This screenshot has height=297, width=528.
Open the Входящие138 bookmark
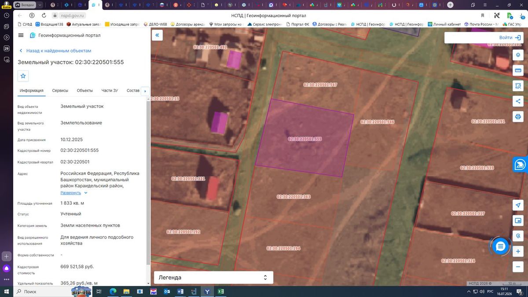(x=49, y=24)
